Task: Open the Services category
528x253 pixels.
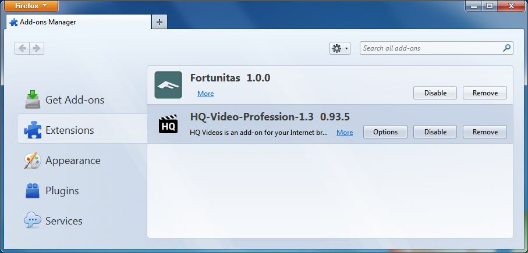Action: [x=82, y=221]
